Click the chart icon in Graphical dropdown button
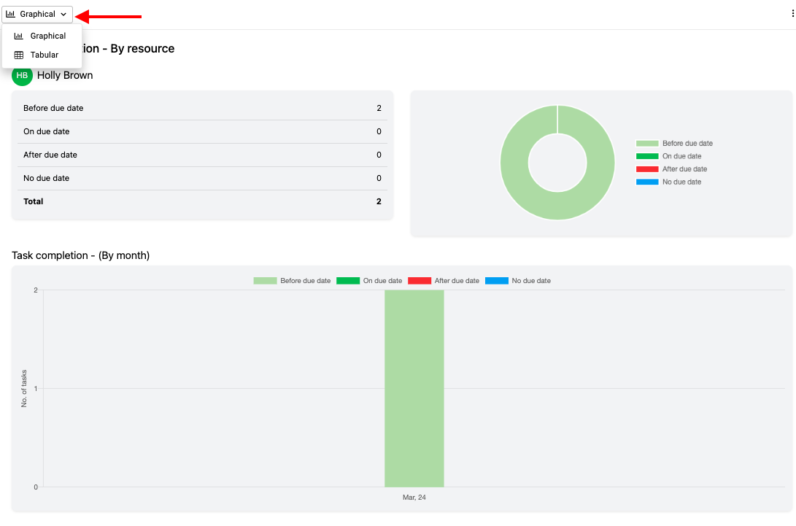The image size is (796, 526). click(10, 14)
